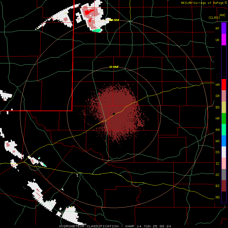Click the BI brown legend swatch
Viewport: 228px width, 228px height.
click(x=224, y=186)
